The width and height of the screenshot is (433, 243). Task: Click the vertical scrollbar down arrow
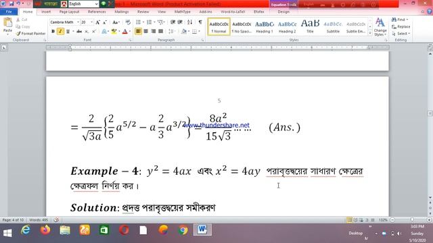coord(430,198)
